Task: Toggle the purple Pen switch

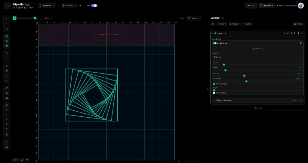Action: (x=94, y=5)
